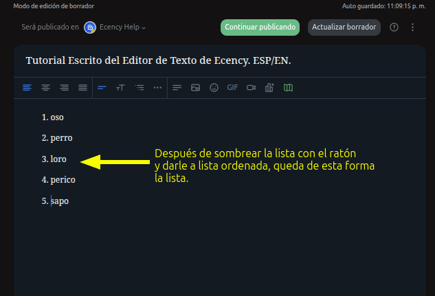Click Continuar publicando button
The width and height of the screenshot is (435, 296).
[260, 27]
